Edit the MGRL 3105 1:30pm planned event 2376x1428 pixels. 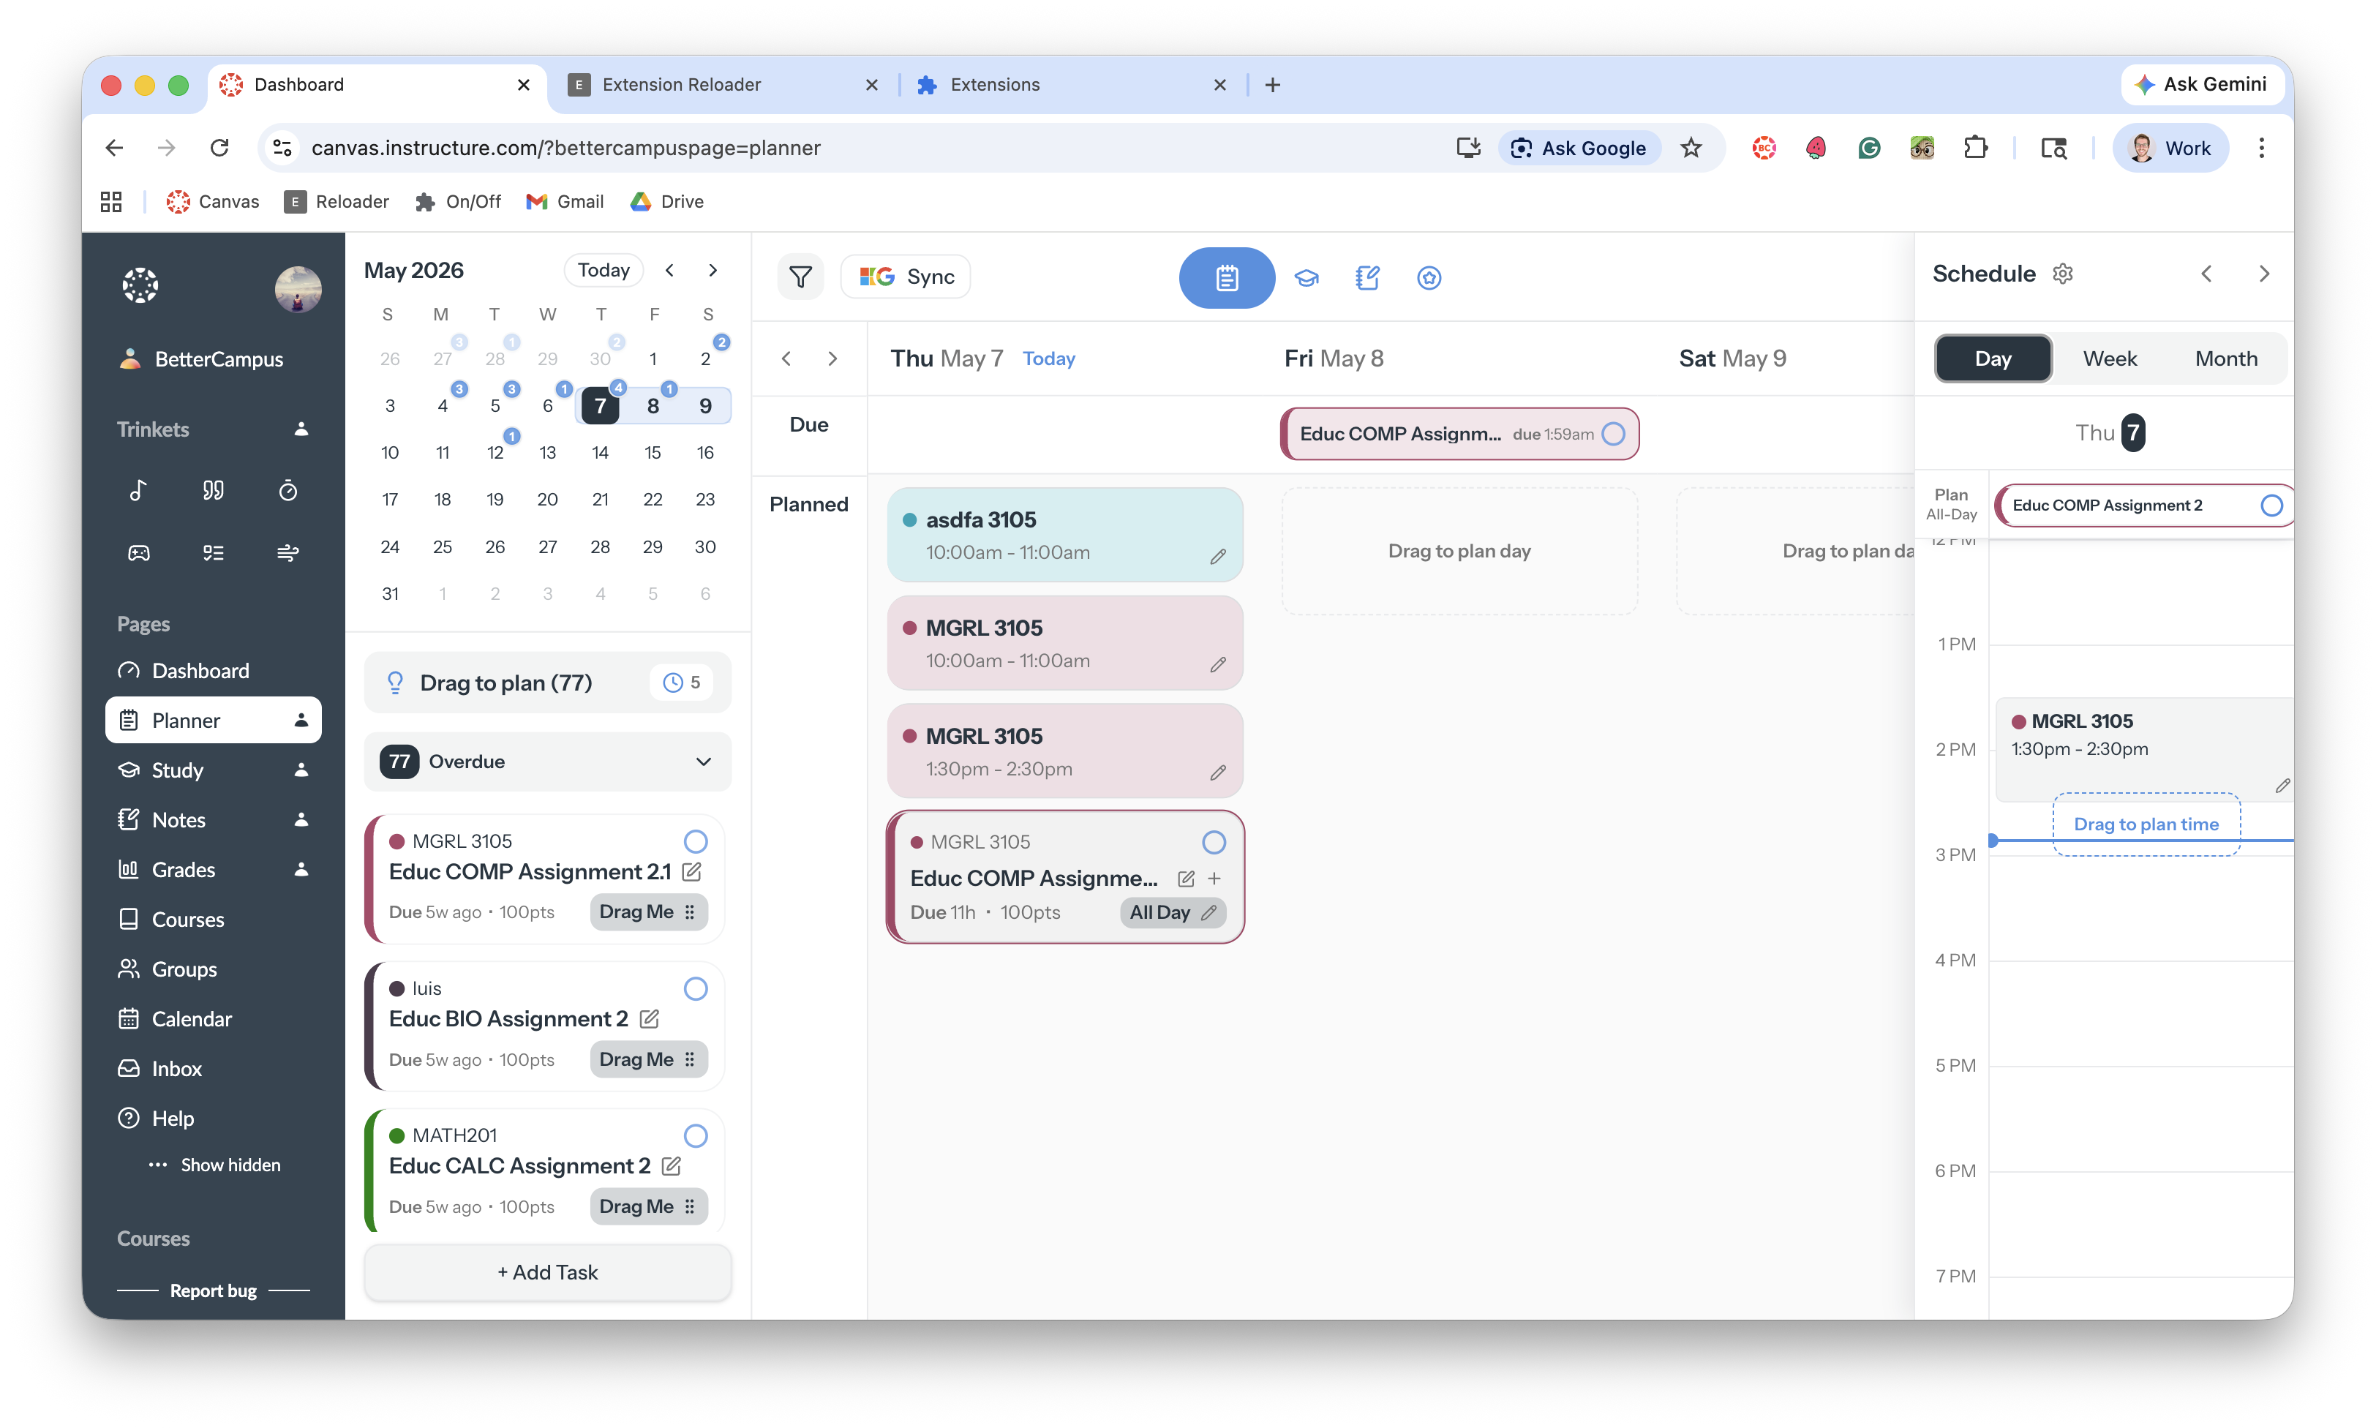pyautogui.click(x=1218, y=773)
